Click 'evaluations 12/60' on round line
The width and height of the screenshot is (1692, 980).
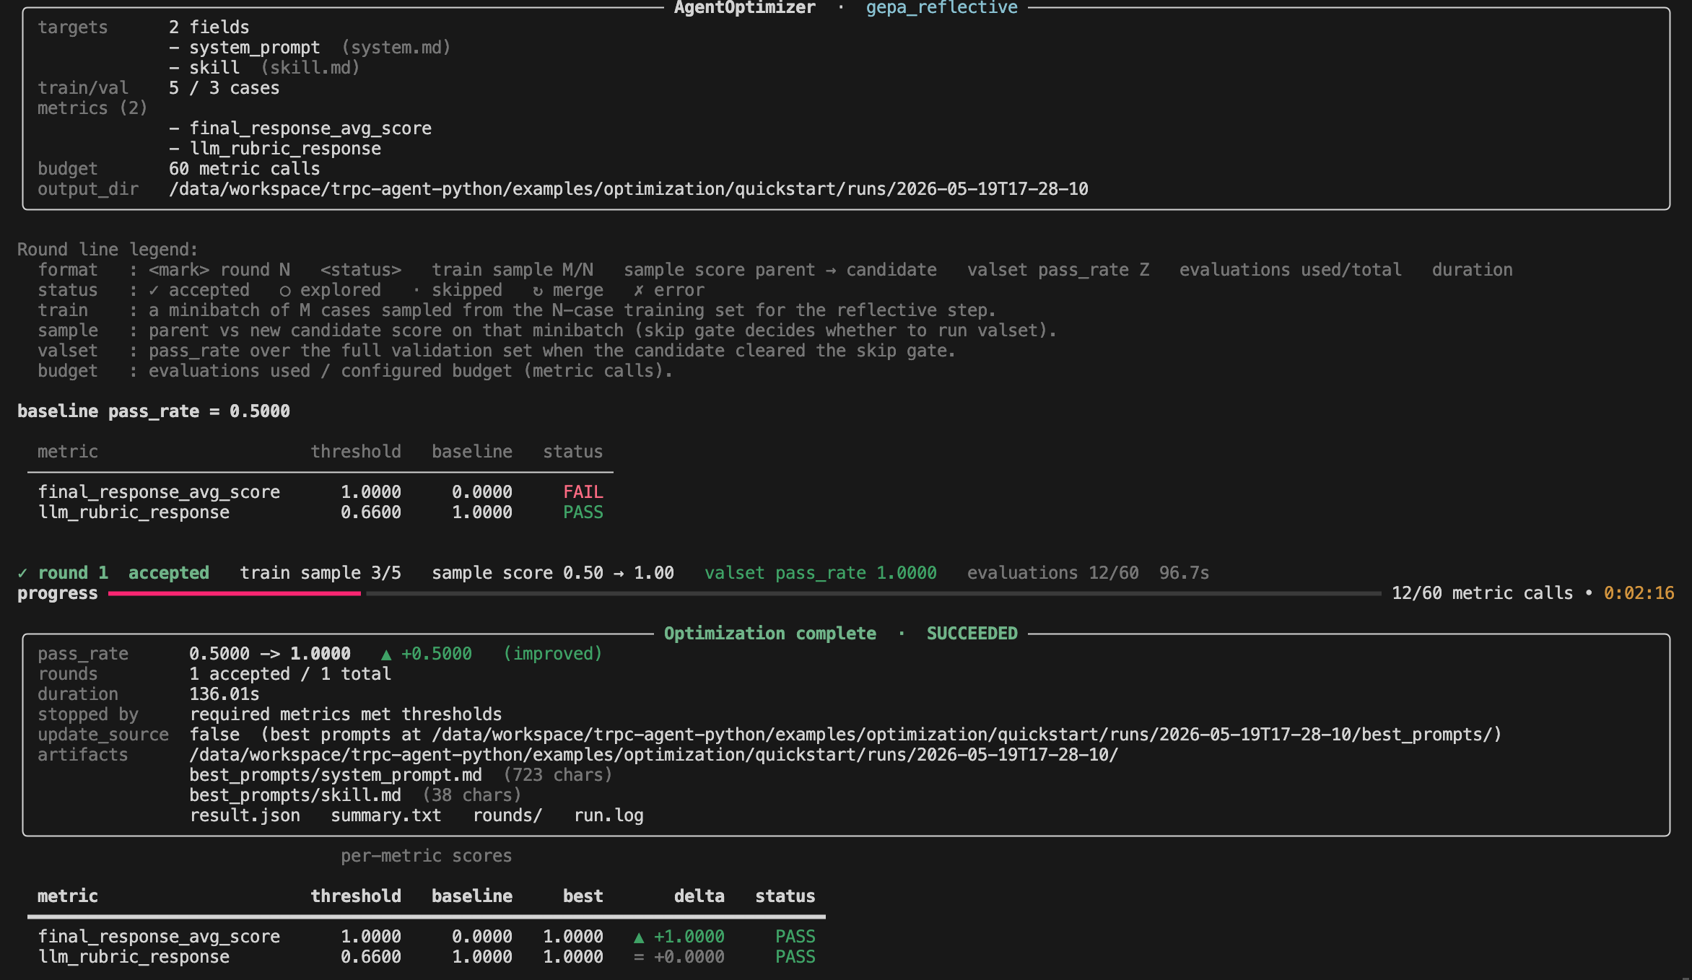1053,573
